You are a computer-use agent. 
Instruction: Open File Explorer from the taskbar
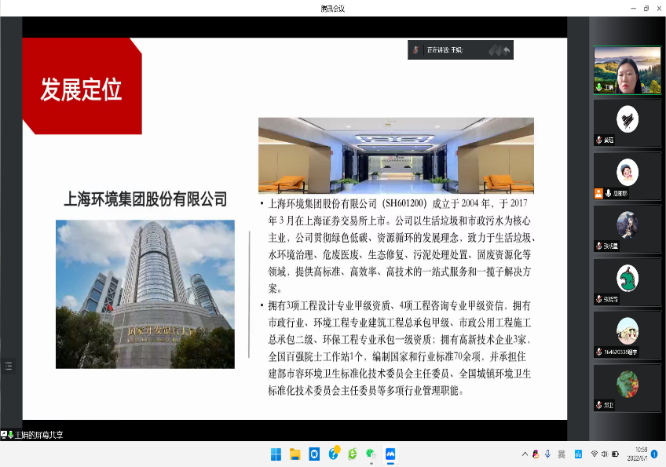tap(295, 454)
